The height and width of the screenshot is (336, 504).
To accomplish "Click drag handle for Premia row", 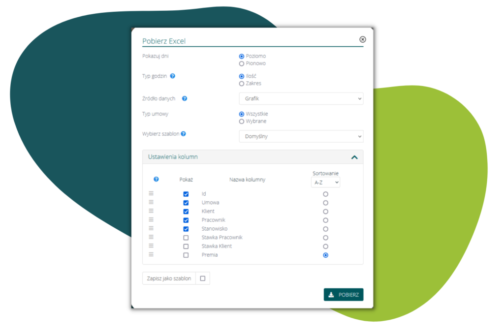I will tap(151, 254).
